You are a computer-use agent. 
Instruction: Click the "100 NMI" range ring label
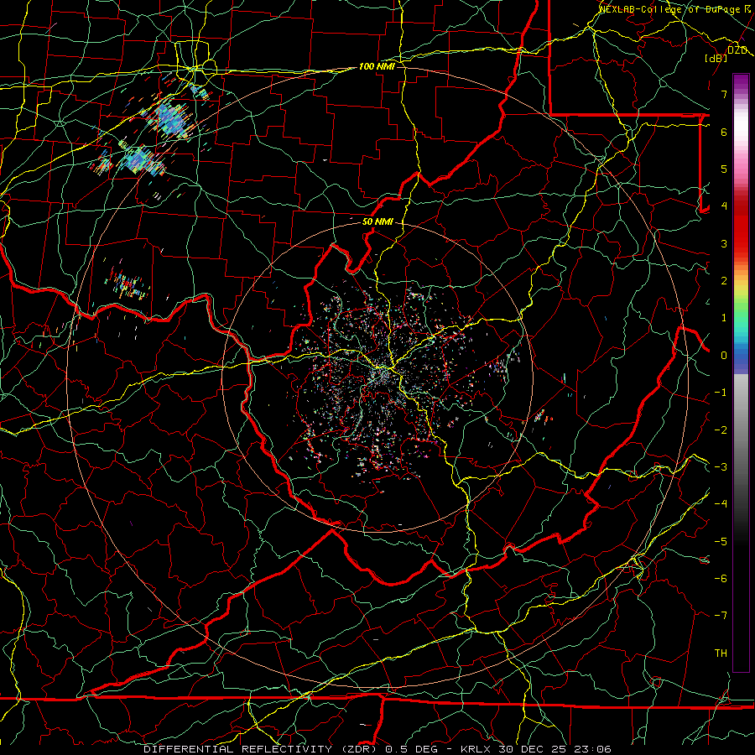point(377,66)
